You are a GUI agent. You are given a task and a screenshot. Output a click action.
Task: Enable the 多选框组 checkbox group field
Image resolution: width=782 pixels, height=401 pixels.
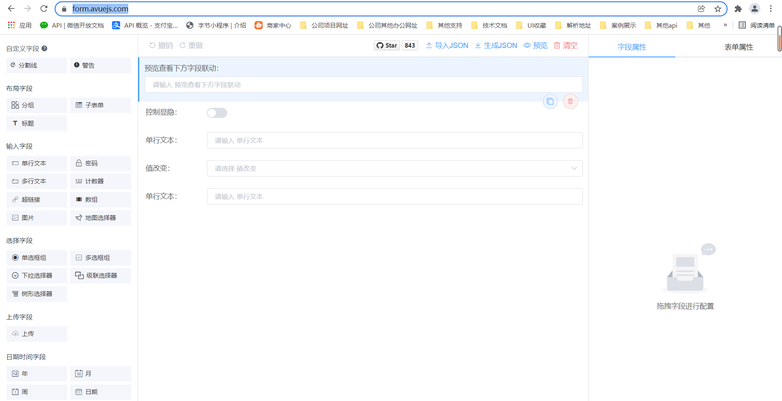(x=100, y=257)
